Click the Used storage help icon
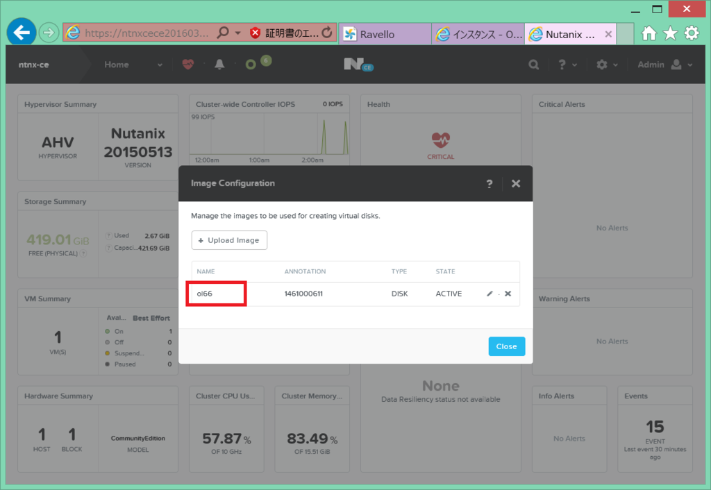Screen dimensions: 711x490 (108, 236)
